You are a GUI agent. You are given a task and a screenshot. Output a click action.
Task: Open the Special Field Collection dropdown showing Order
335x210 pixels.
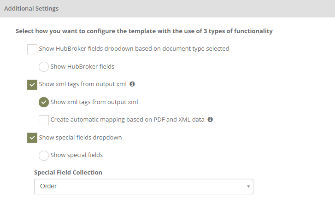tap(144, 187)
